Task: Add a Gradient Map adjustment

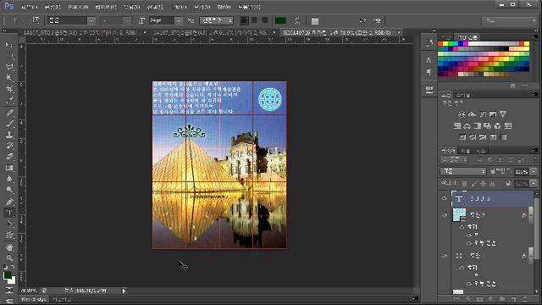Action: [503, 137]
